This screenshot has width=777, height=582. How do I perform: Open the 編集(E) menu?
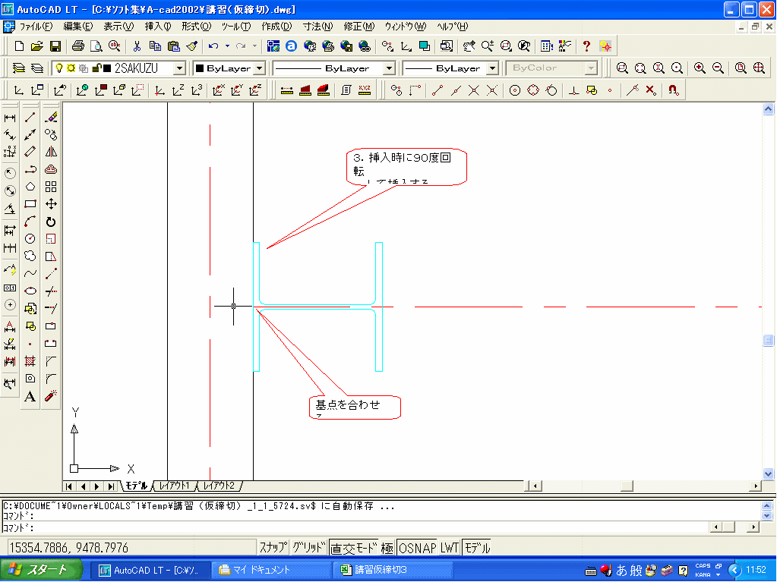pos(77,27)
